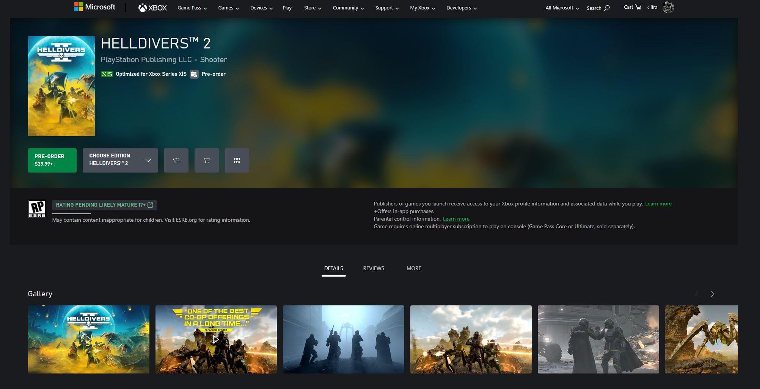
Task: Open the Cifra profile avatar
Action: point(668,7)
